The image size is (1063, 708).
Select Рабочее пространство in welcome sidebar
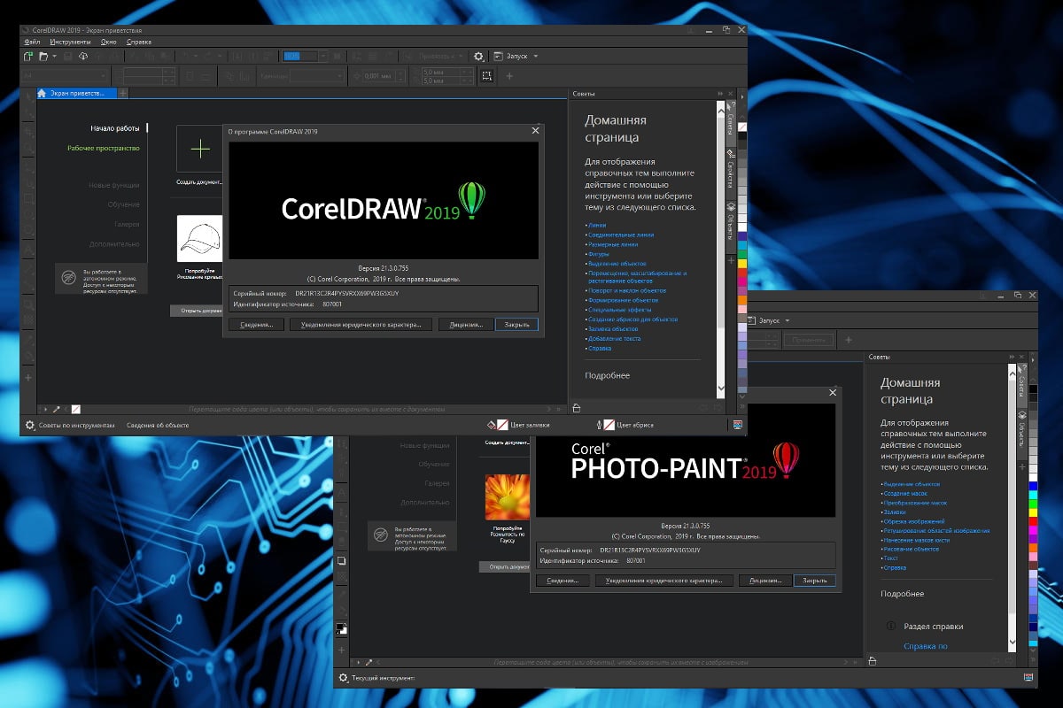click(x=104, y=148)
